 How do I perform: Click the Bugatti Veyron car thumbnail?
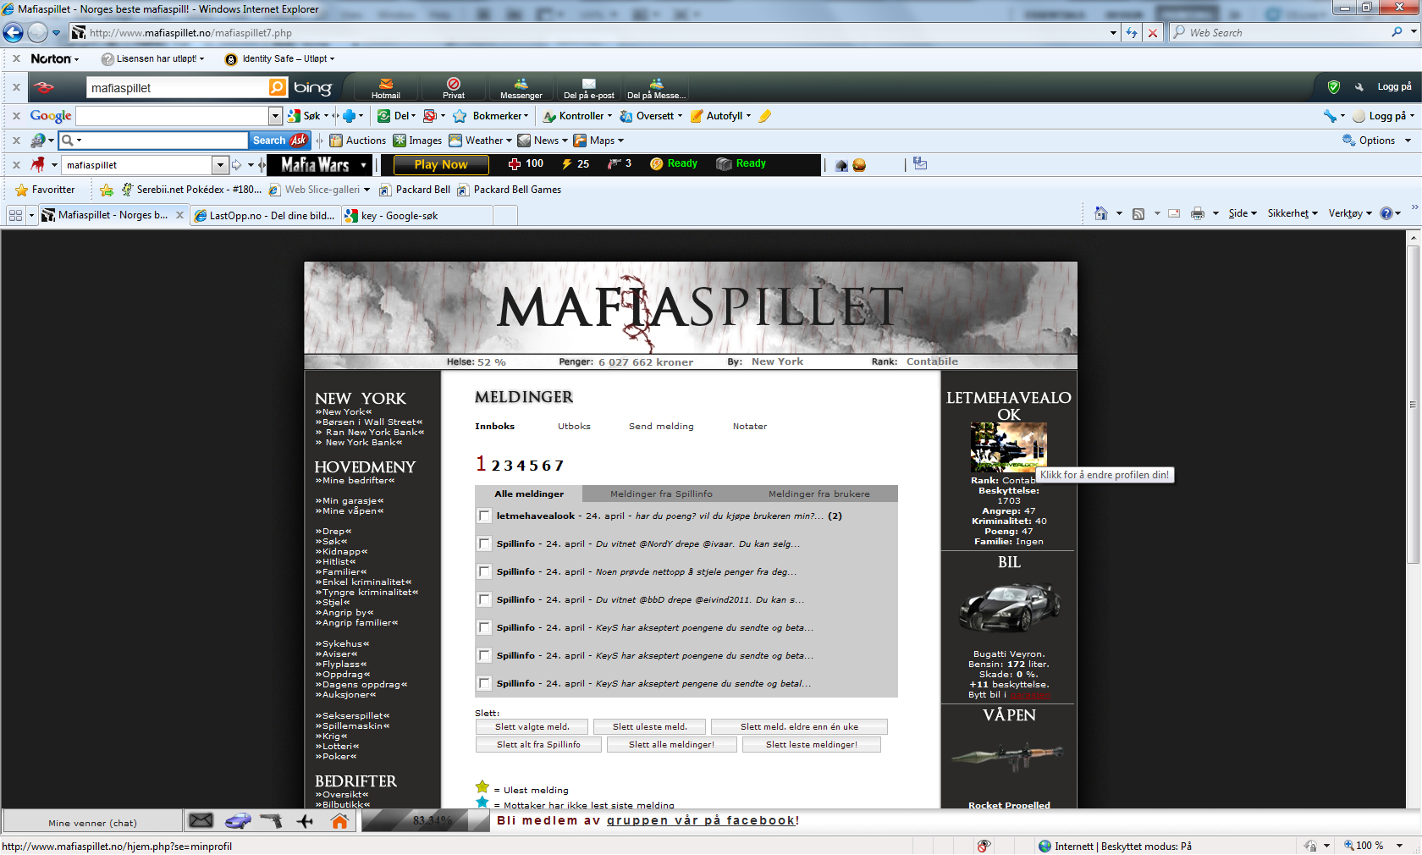coord(1009,609)
